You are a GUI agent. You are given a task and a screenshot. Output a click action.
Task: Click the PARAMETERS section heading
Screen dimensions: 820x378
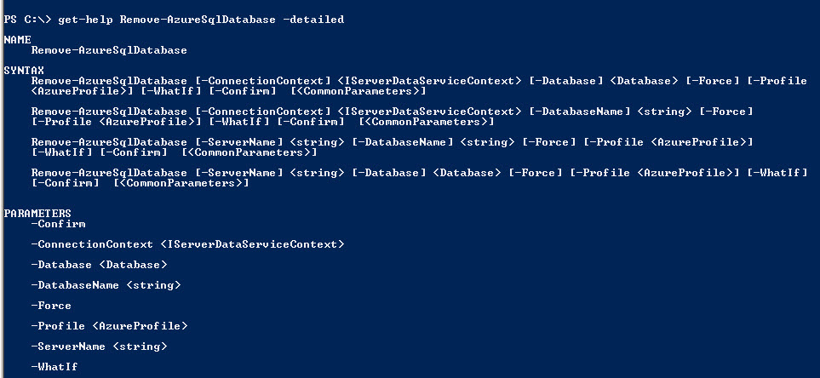pos(37,214)
